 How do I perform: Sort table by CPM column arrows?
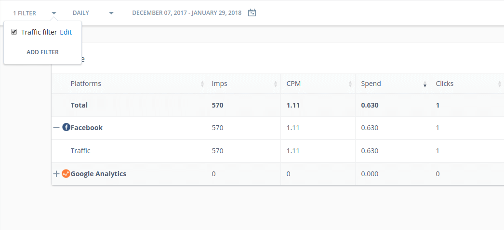click(350, 84)
